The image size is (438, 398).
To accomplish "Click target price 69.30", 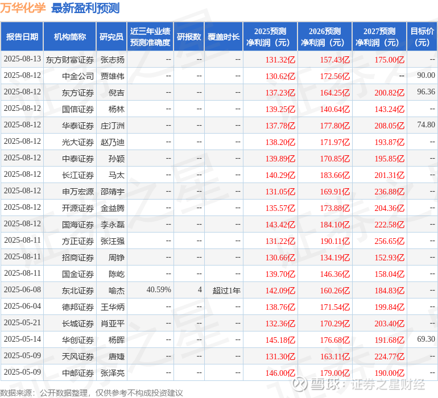I will point(426,339).
